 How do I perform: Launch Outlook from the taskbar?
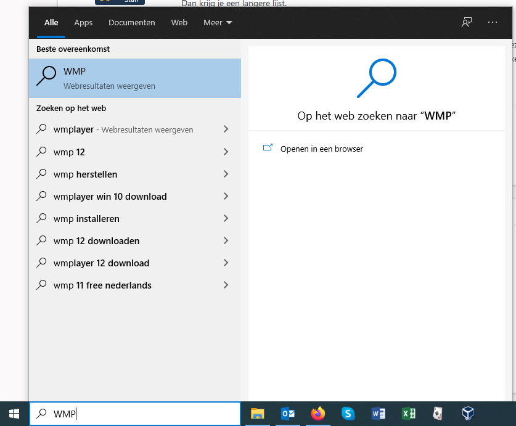[288, 414]
